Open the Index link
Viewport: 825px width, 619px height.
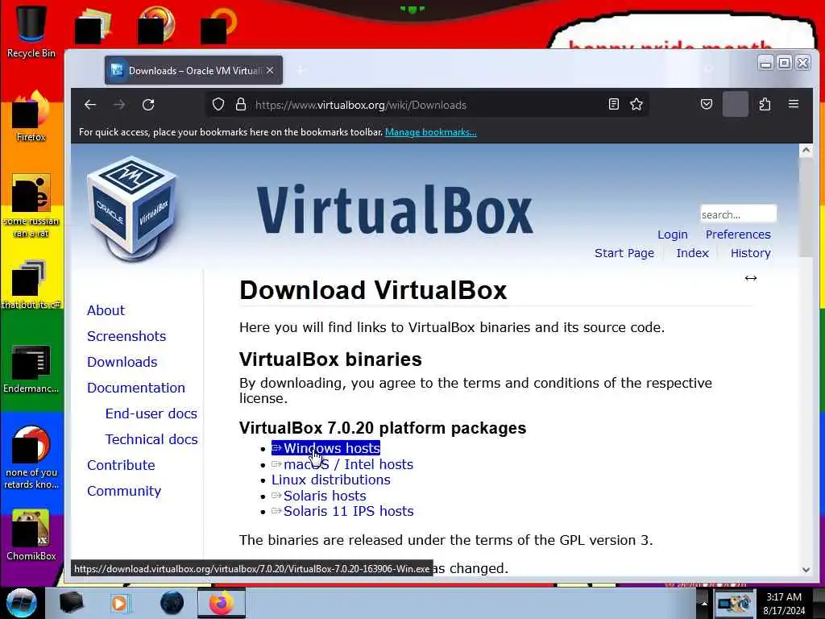(x=692, y=253)
